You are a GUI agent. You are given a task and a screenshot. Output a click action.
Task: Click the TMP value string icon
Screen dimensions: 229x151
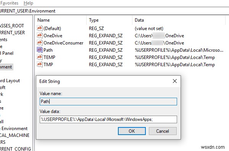pyautogui.click(x=40, y=64)
